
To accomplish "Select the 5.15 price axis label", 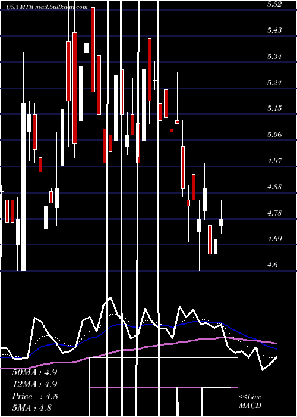I will coord(274,108).
